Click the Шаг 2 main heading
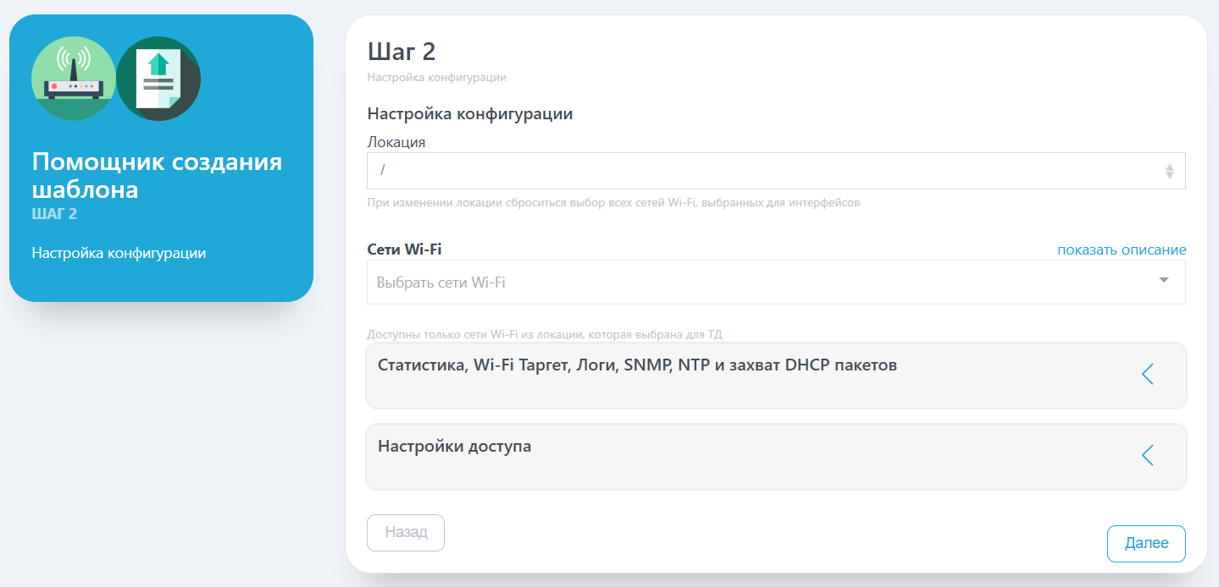Screen dimensions: 1219x587 coord(402,52)
